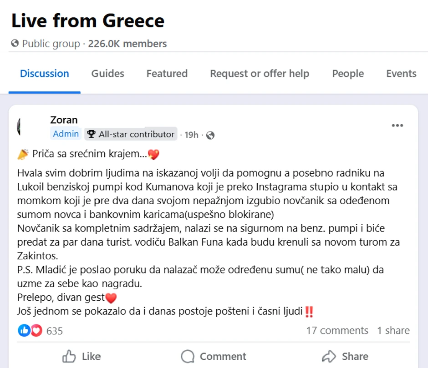Open Zoran's profile by clicking his name
The image size is (428, 368).
64,120
